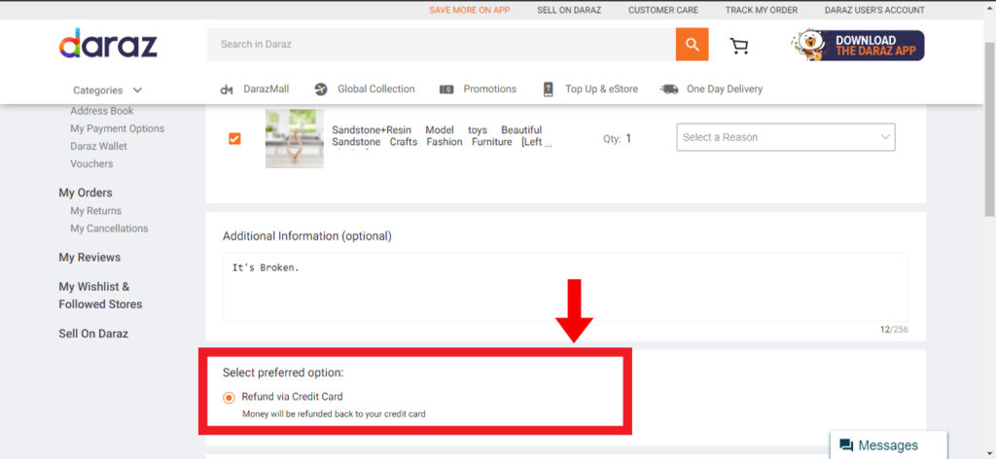
Task: Go to My Reviews
Action: point(89,258)
